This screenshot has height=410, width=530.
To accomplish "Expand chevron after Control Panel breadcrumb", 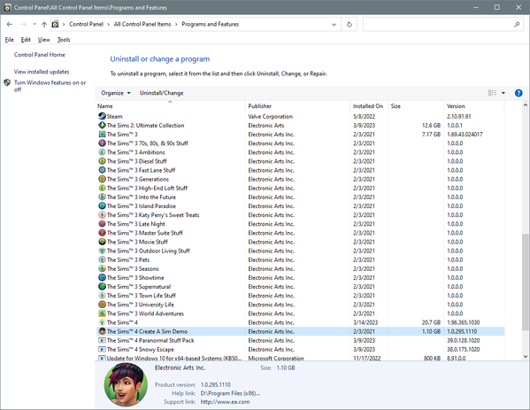I will (x=108, y=25).
